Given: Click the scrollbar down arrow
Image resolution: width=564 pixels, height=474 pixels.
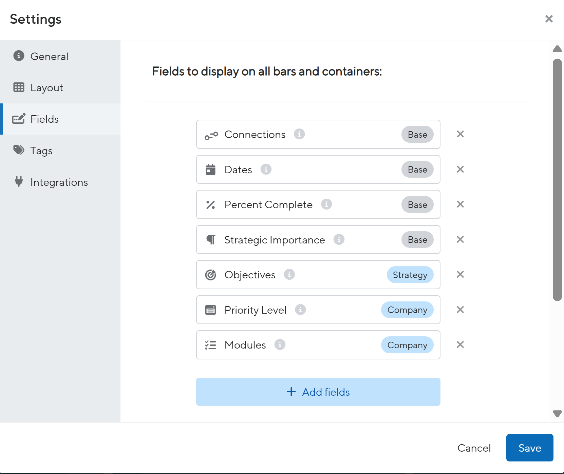Looking at the screenshot, I should click(x=557, y=414).
